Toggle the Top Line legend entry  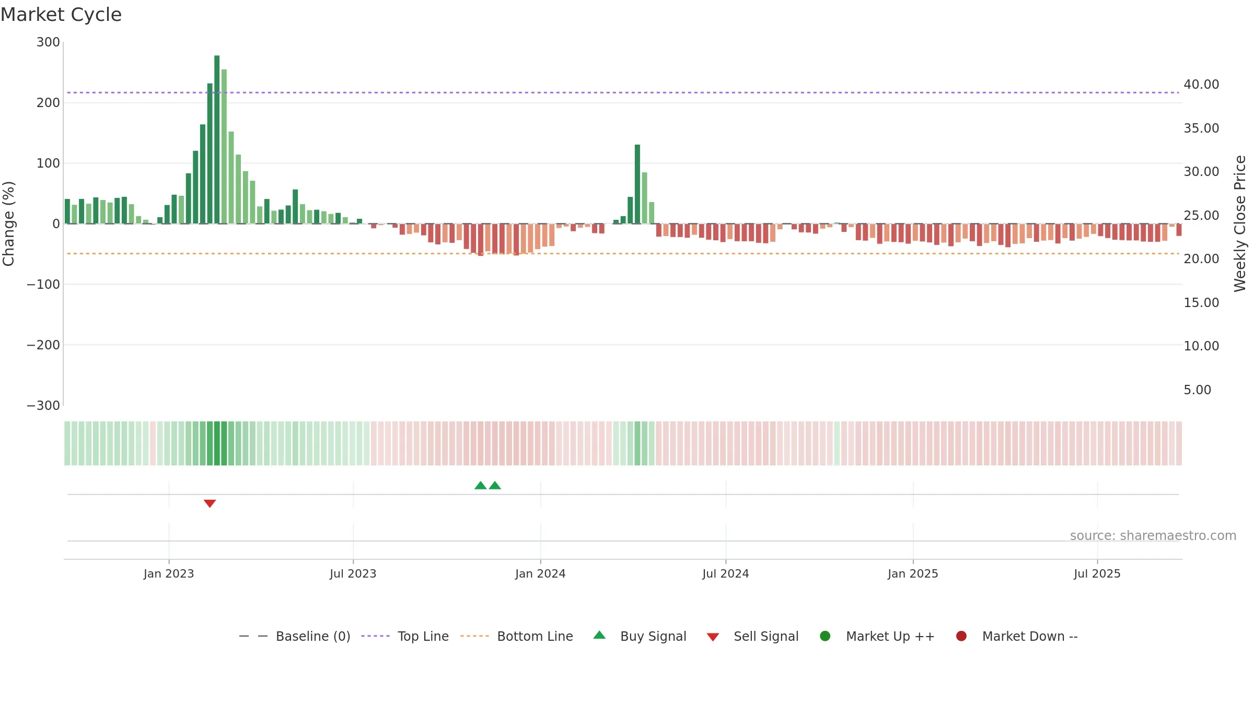(x=405, y=636)
